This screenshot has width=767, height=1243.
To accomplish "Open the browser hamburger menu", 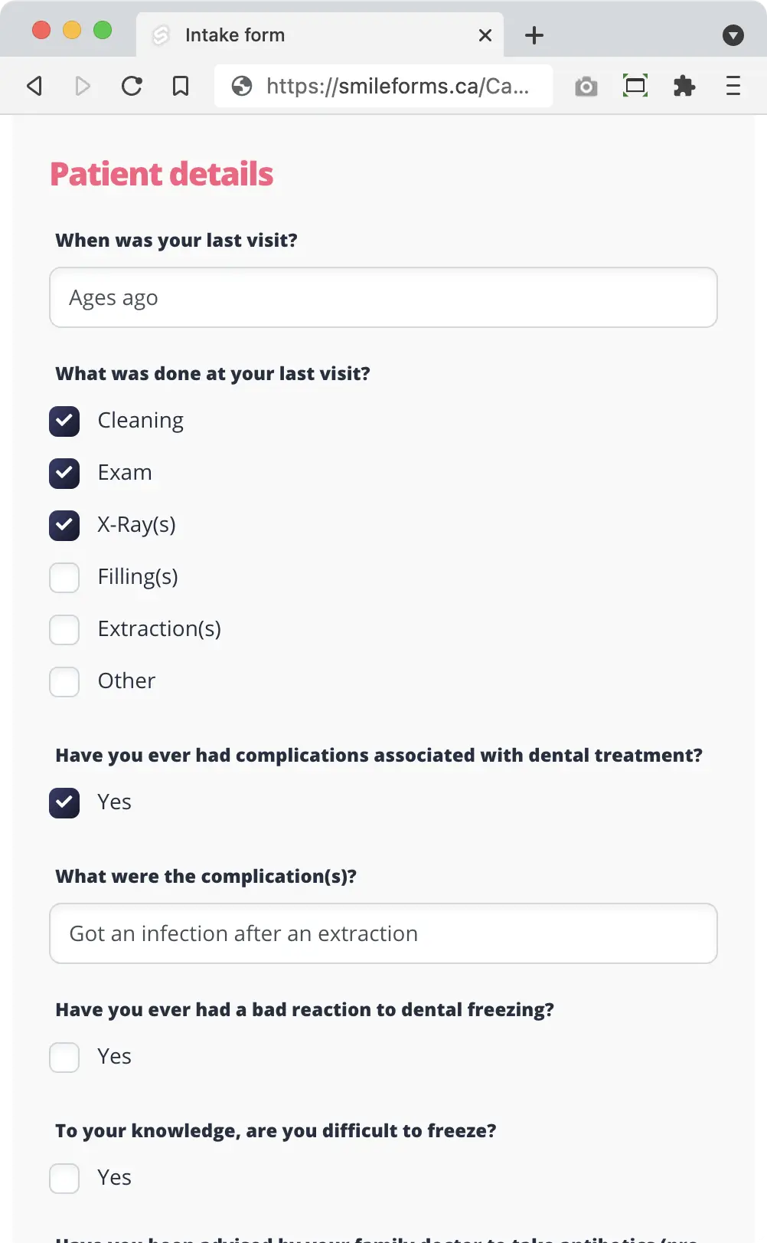I will coord(733,86).
